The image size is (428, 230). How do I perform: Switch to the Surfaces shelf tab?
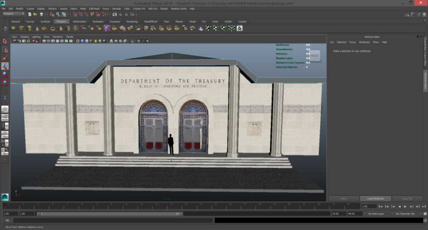(x=45, y=22)
